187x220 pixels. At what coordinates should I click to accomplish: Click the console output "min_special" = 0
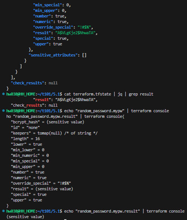point(30,161)
